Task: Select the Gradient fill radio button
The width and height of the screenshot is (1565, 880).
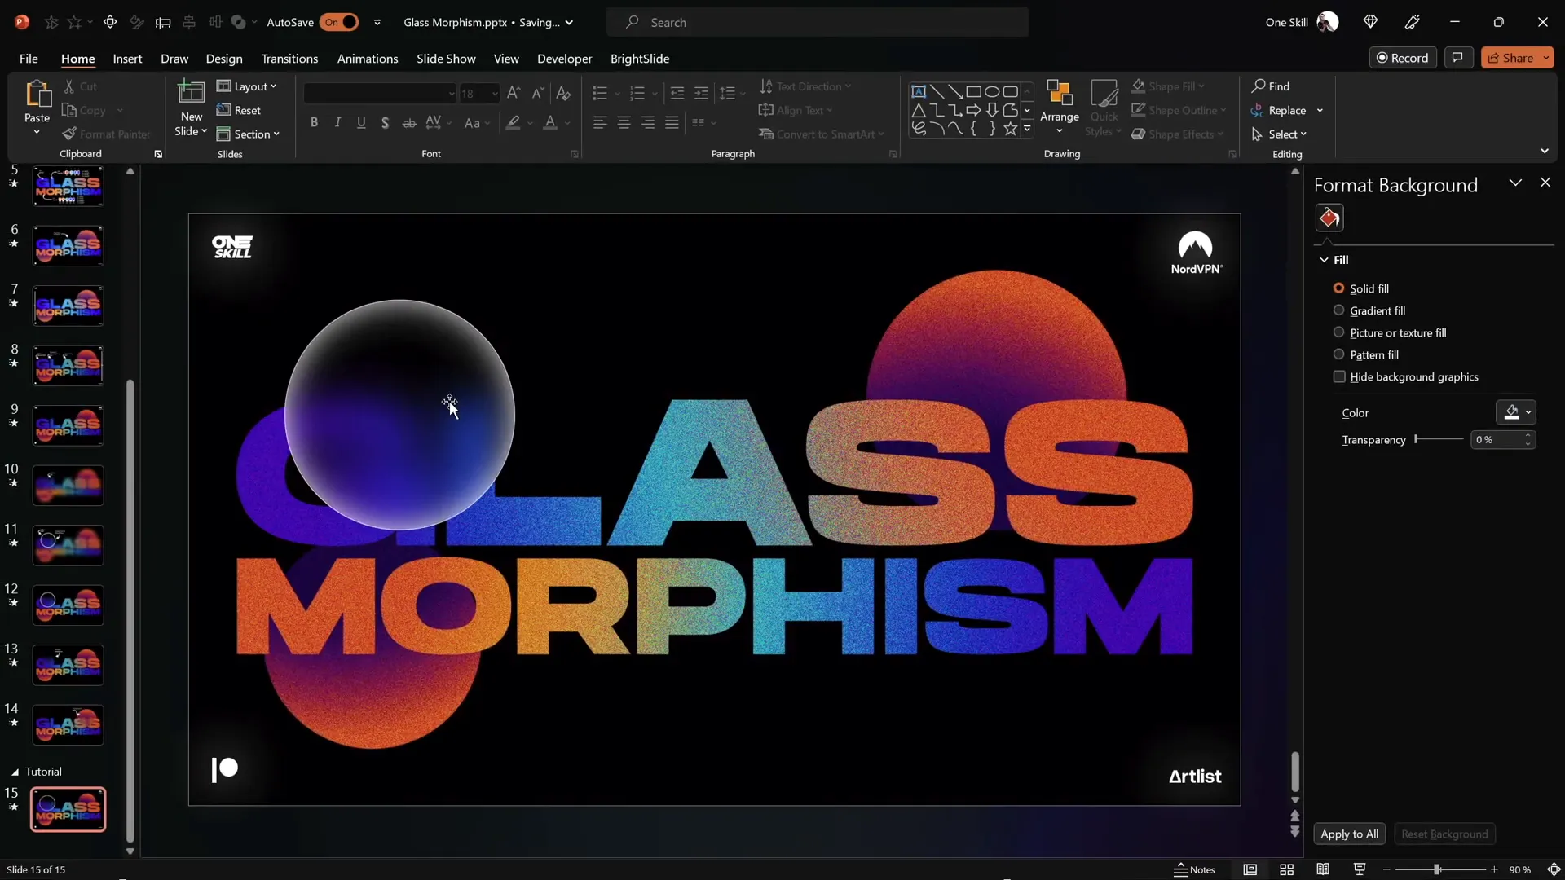Action: [x=1338, y=310]
